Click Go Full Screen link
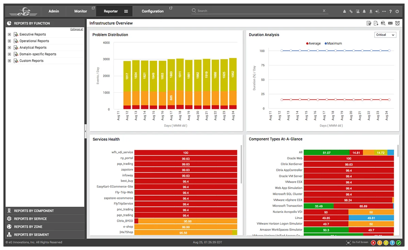The image size is (408, 250). pyautogui.click(x=360, y=243)
